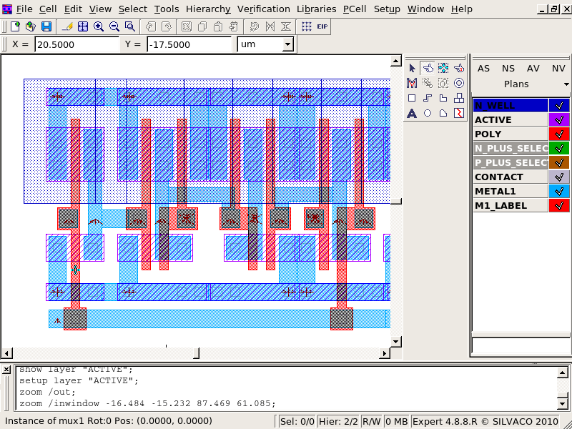Select the text label 'A' tool

412,113
